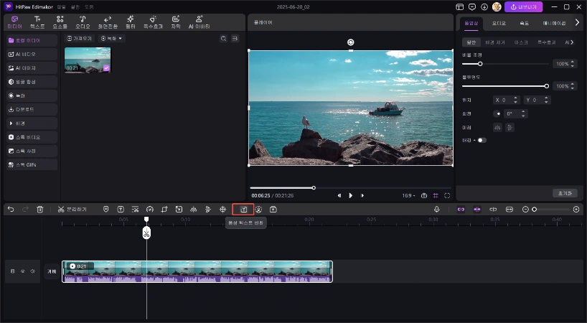
Task: Select the 배경 제거 sub-tab
Action: [x=495, y=42]
